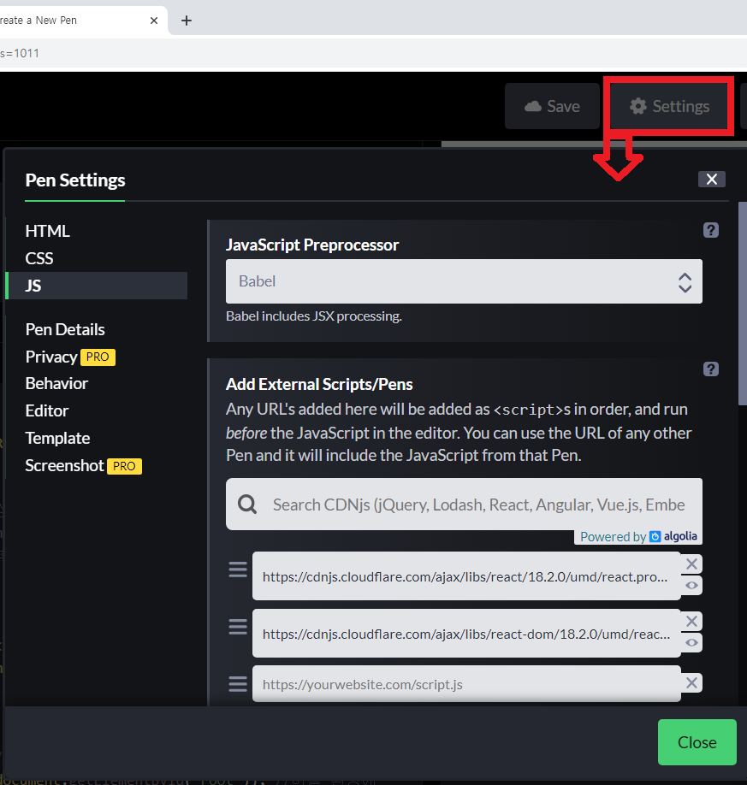Click the magnifier search icon

[247, 505]
